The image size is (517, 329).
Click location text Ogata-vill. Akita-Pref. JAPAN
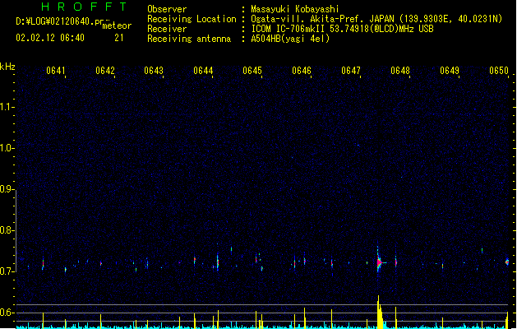[322, 19]
